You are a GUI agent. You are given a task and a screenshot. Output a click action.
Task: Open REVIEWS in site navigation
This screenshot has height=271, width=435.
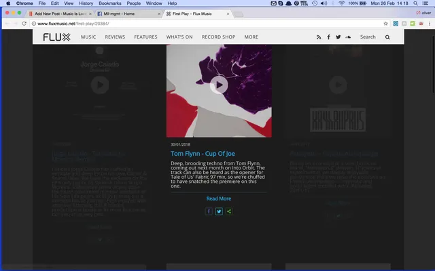click(x=115, y=37)
